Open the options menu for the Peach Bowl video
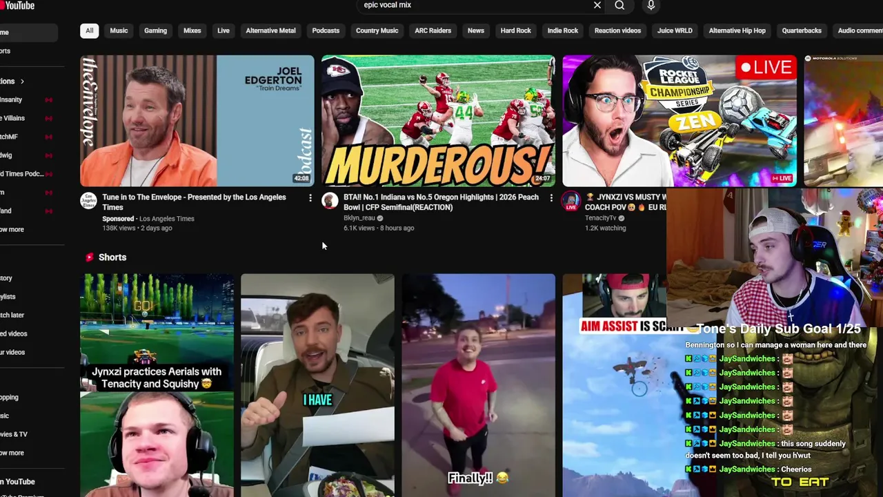Screen dimensions: 883x497 tap(550, 198)
